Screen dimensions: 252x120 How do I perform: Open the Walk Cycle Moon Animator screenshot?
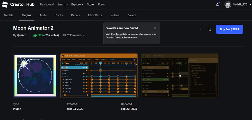coord(99,76)
